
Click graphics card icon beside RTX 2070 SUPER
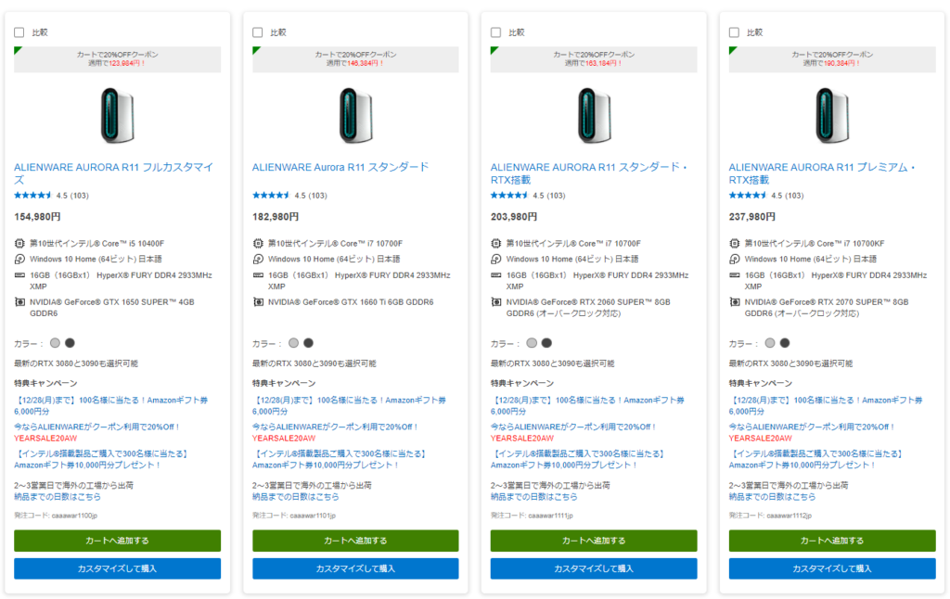tap(735, 301)
